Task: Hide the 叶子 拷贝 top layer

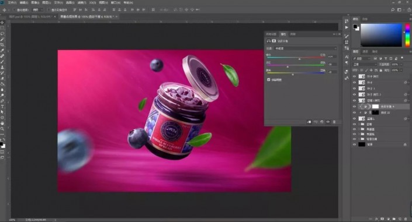Action: 354,76
